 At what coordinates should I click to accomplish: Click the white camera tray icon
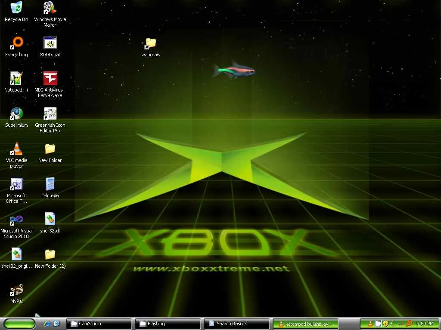378,324
